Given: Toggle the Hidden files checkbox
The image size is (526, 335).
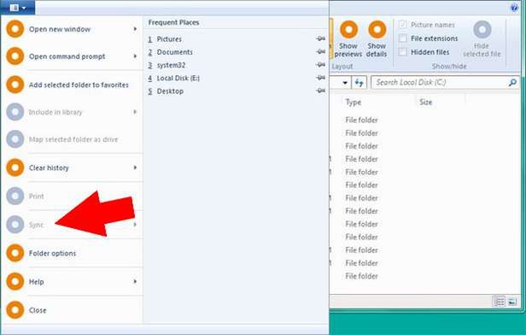Looking at the screenshot, I should 403,52.
